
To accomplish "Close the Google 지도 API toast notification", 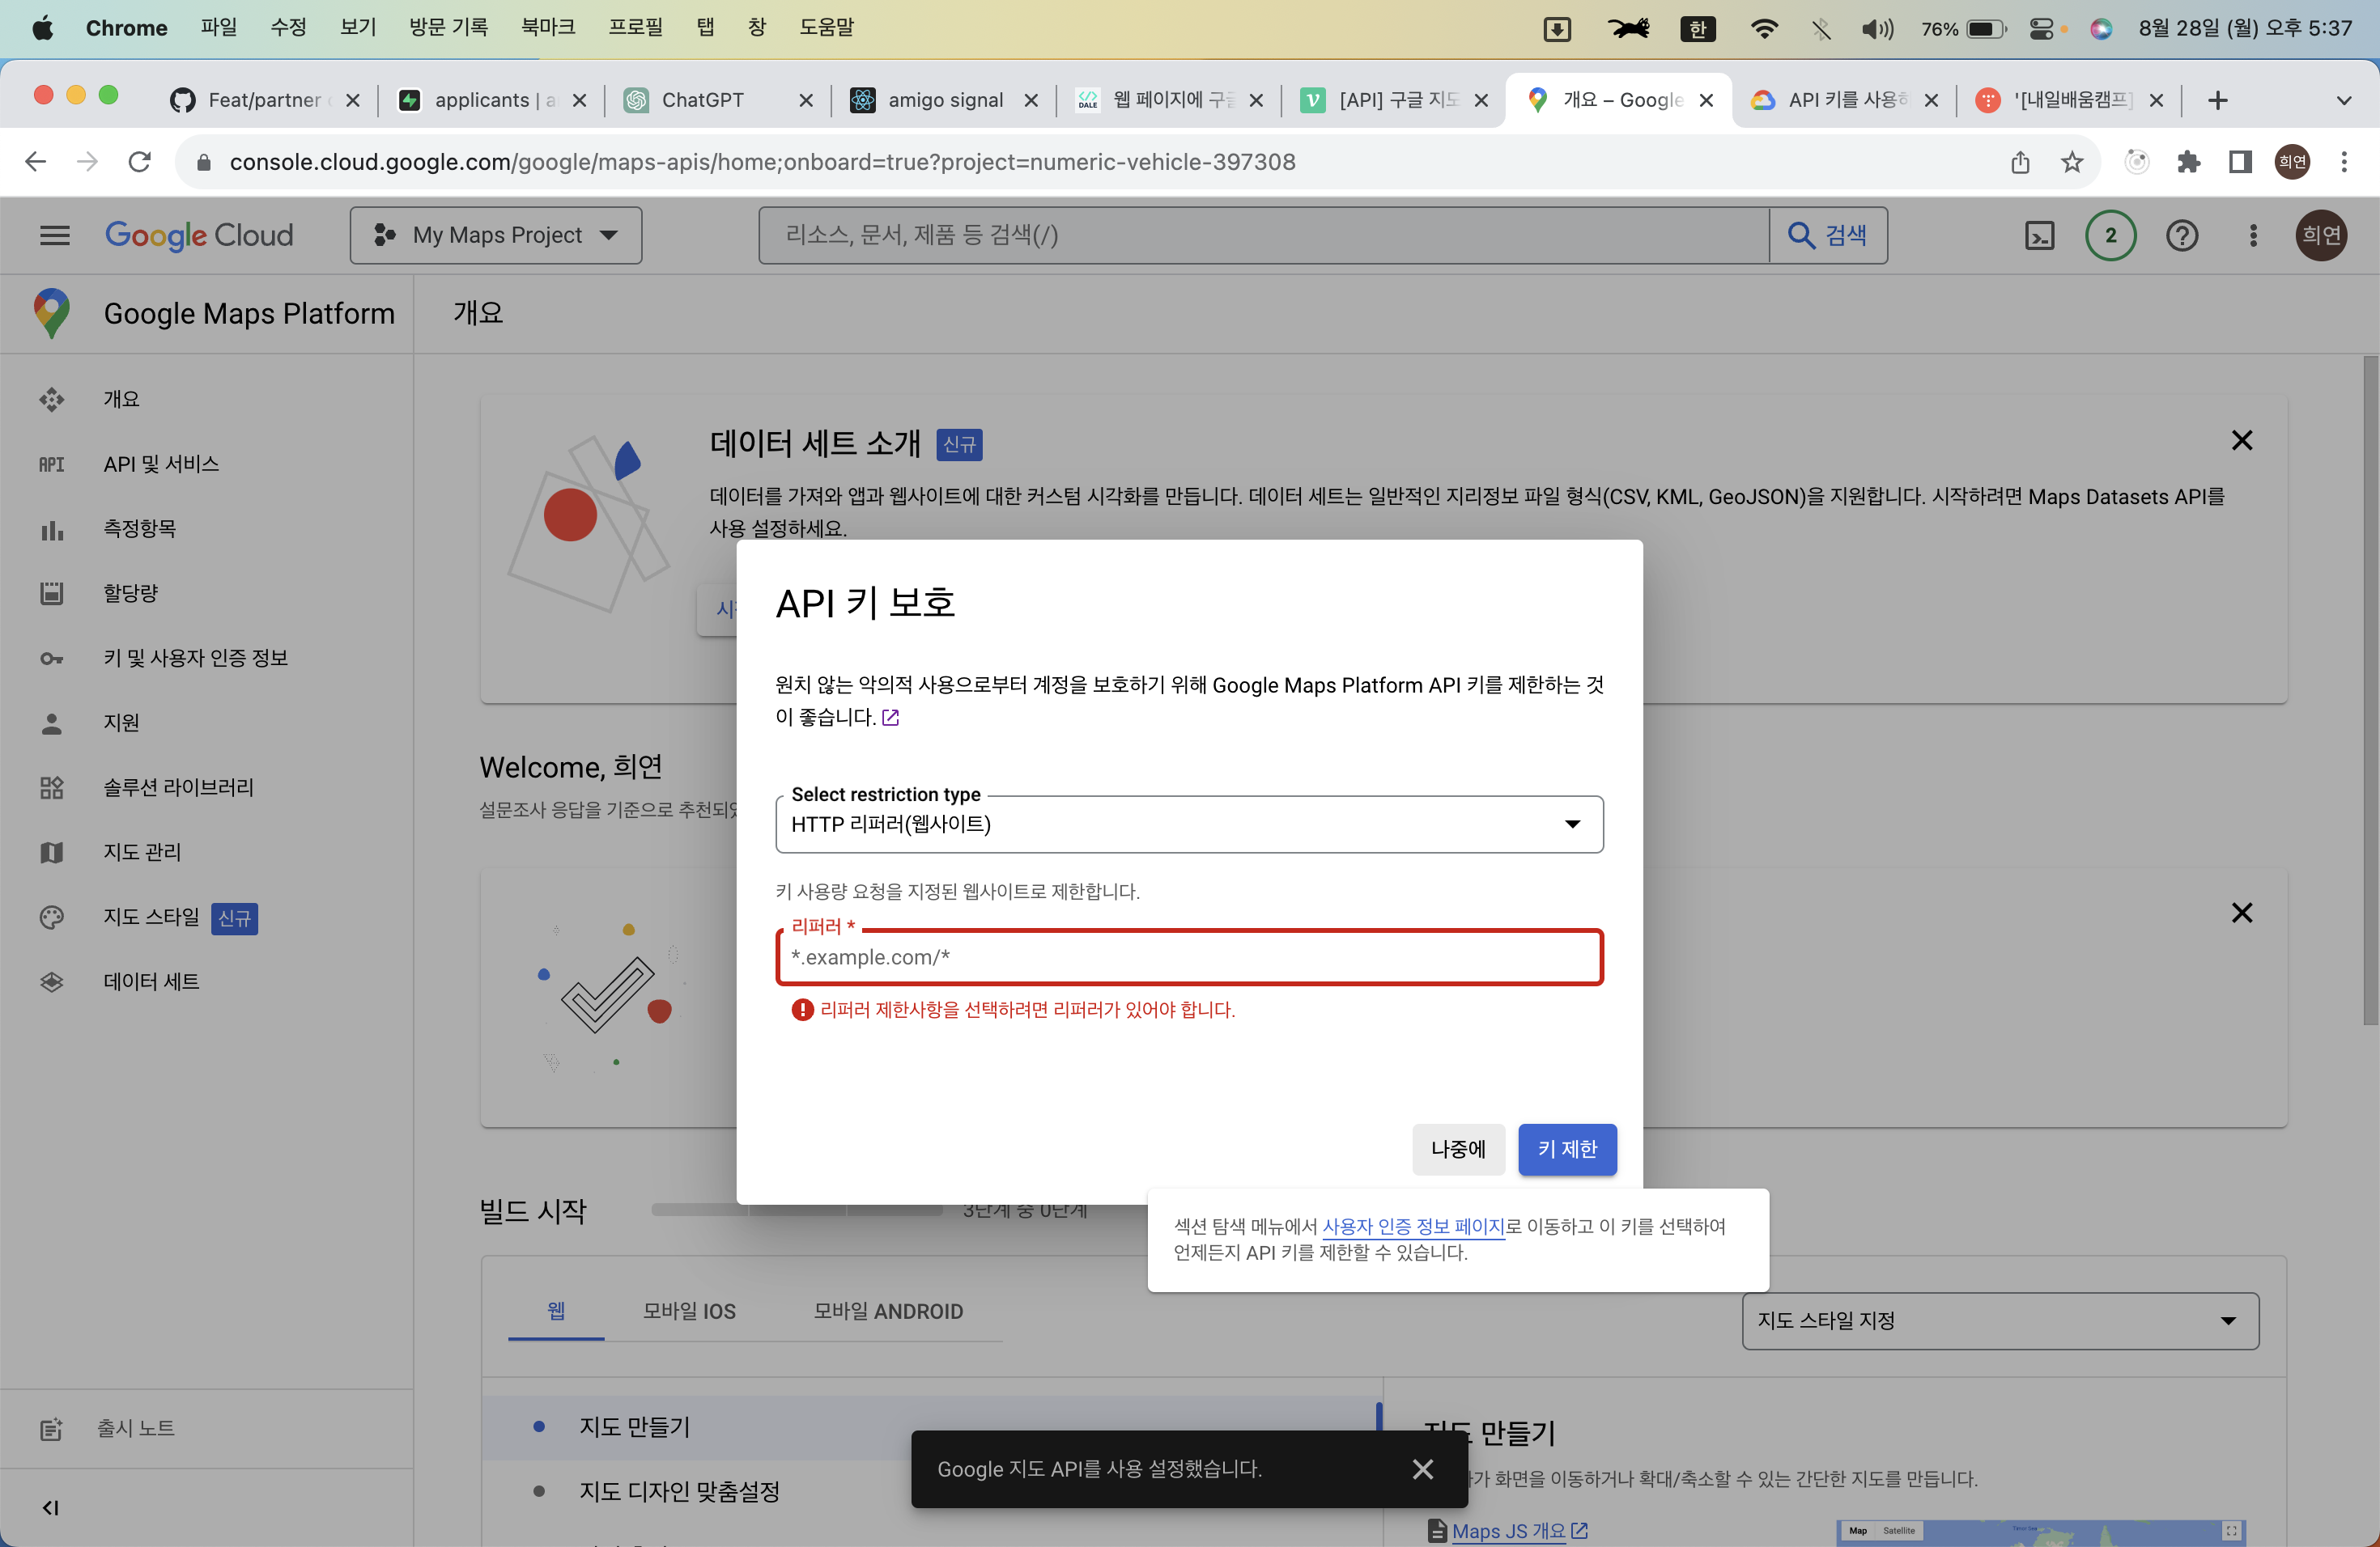I will (1422, 1469).
